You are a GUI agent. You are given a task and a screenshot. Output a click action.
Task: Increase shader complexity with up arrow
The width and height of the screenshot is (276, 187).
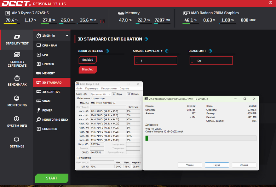click(137, 58)
